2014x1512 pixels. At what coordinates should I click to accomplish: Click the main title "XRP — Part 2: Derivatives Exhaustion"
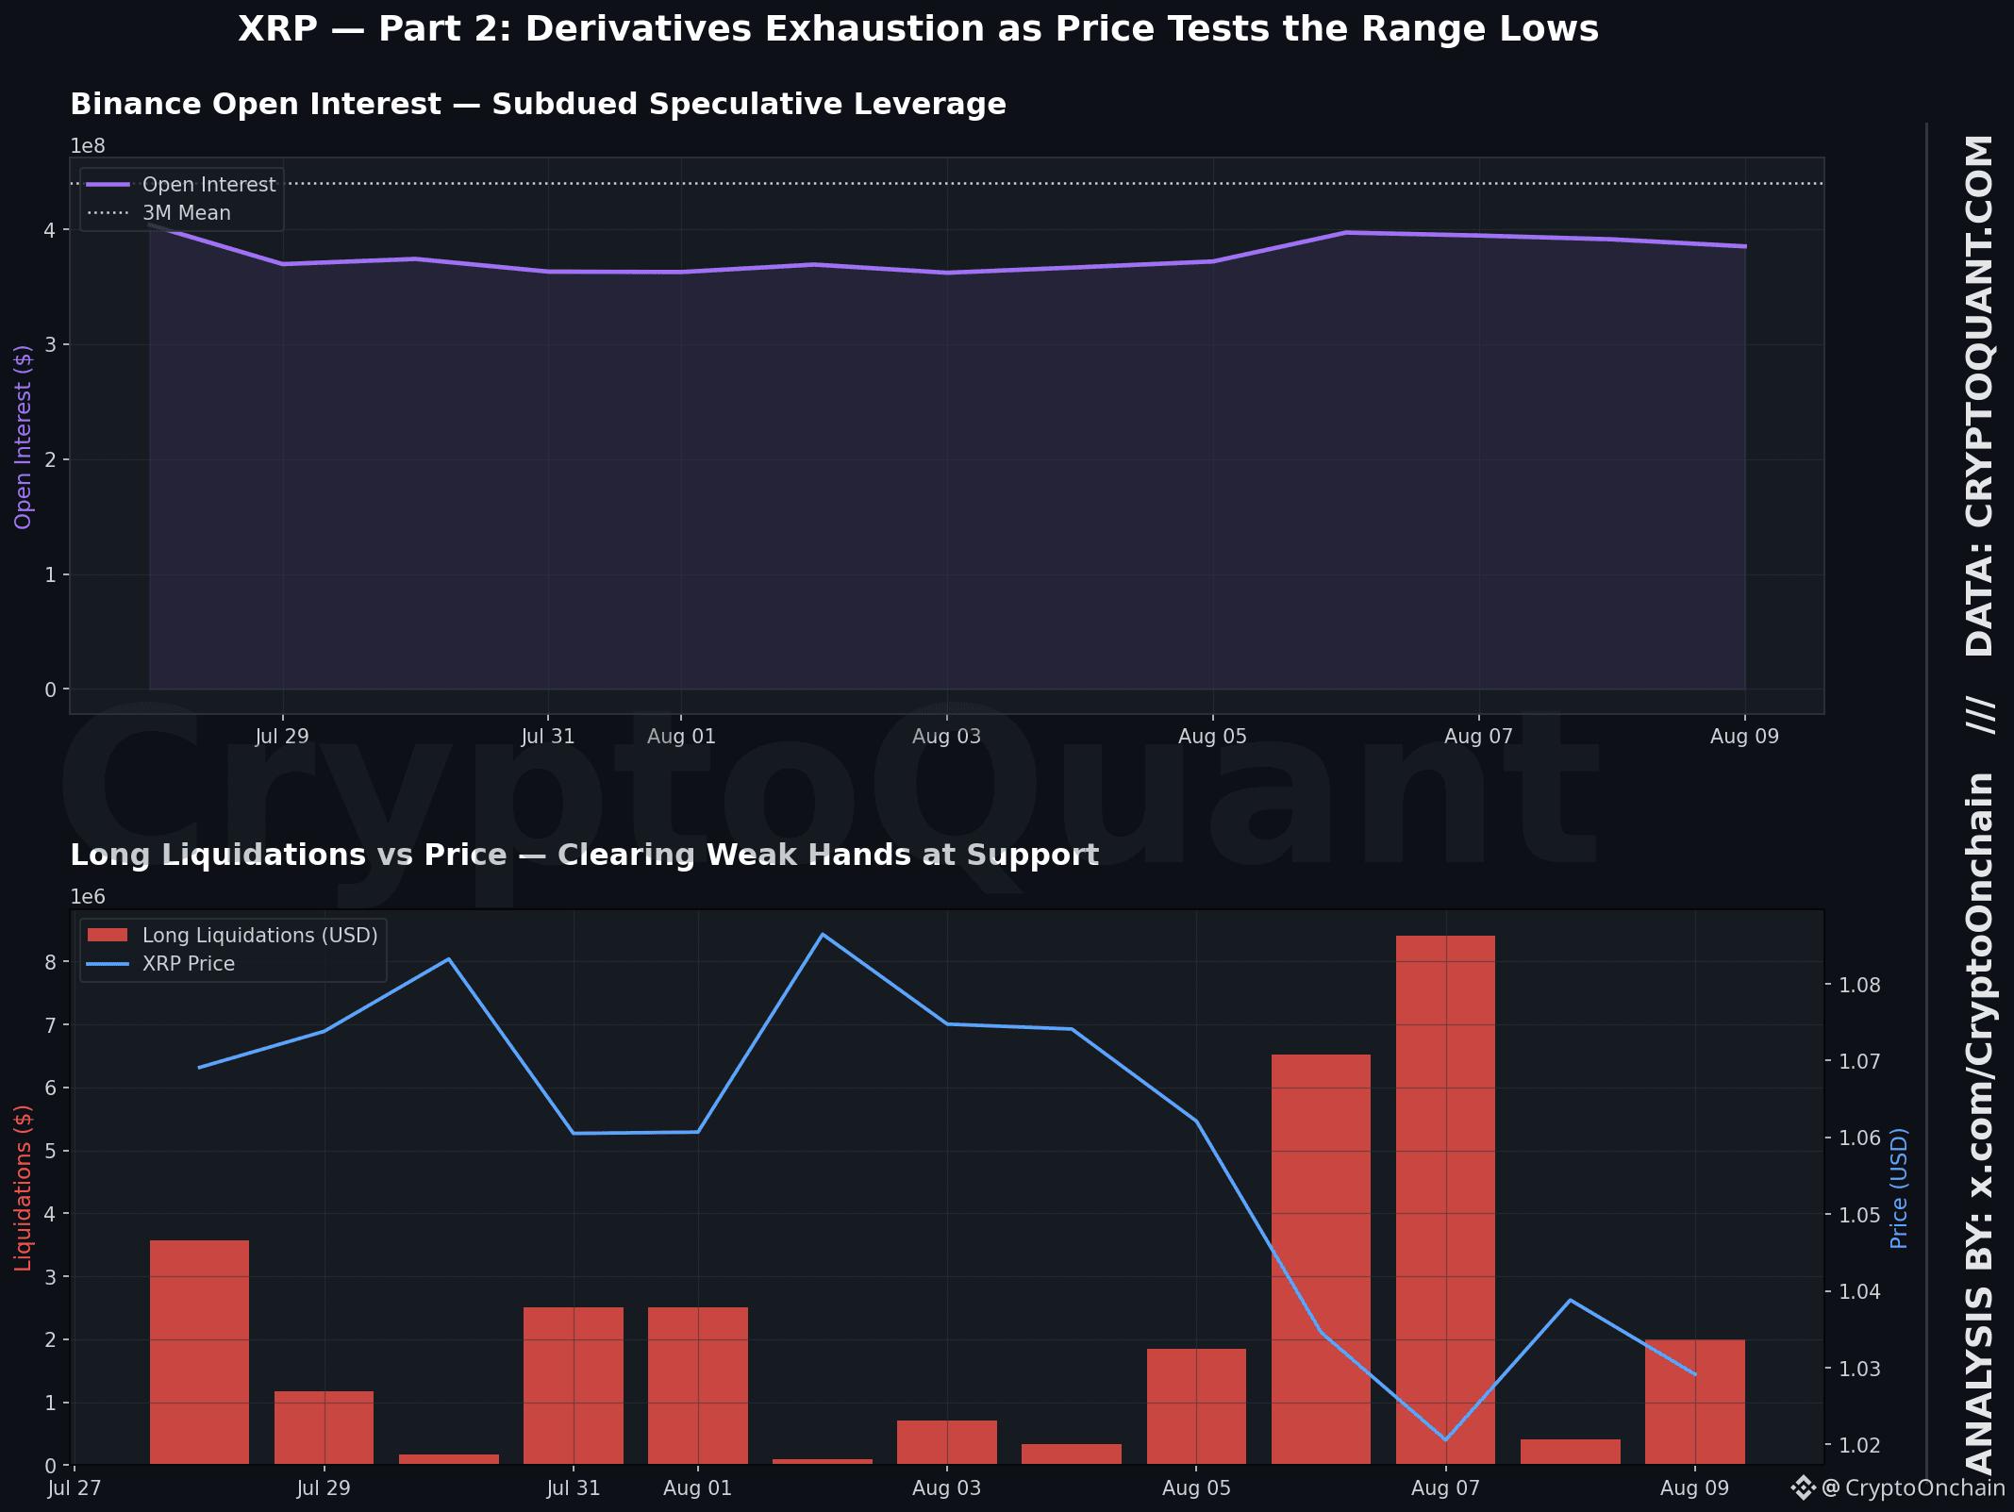pyautogui.click(x=918, y=29)
